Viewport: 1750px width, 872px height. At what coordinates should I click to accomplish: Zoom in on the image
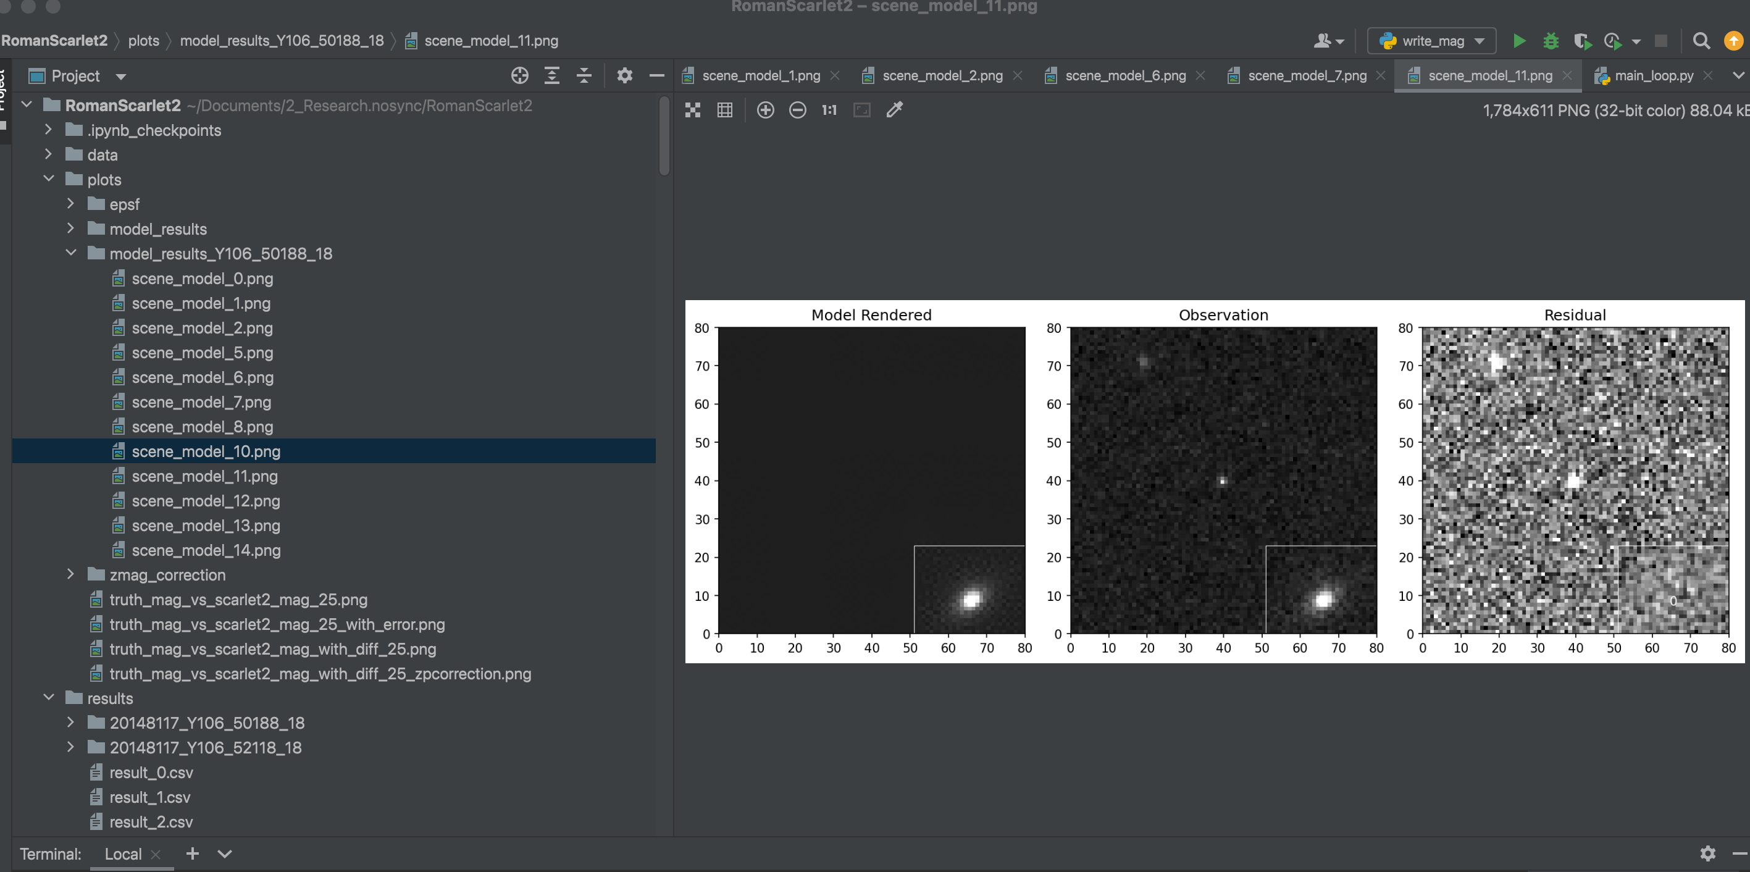point(765,110)
